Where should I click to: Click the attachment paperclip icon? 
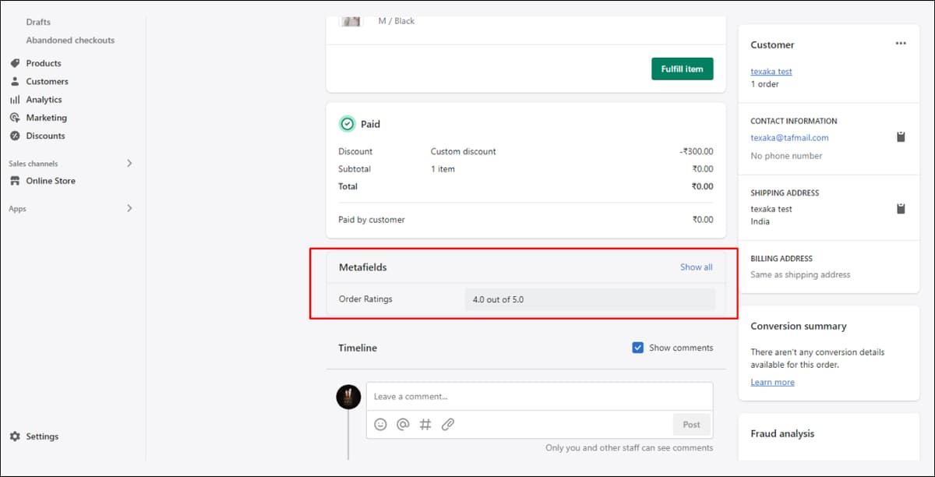(x=448, y=425)
